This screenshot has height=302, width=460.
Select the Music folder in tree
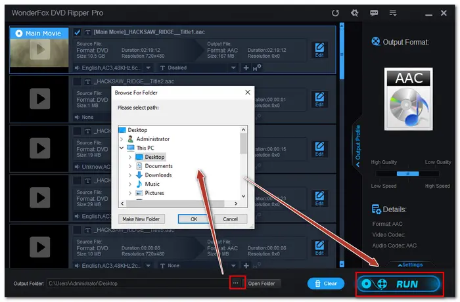click(x=148, y=184)
